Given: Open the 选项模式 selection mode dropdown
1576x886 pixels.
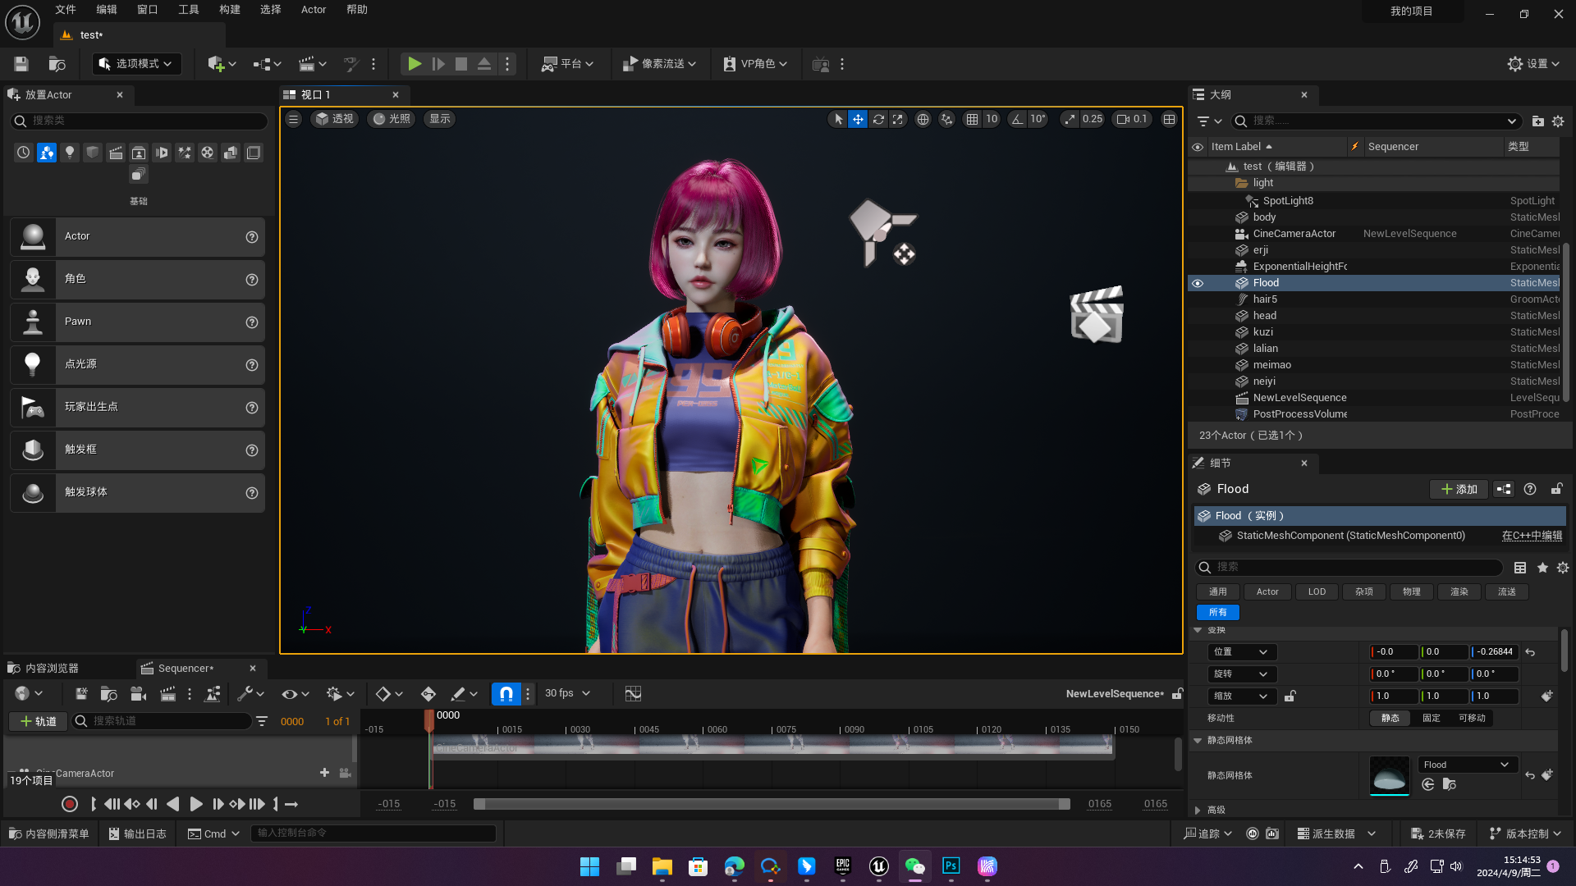Looking at the screenshot, I should tap(136, 63).
